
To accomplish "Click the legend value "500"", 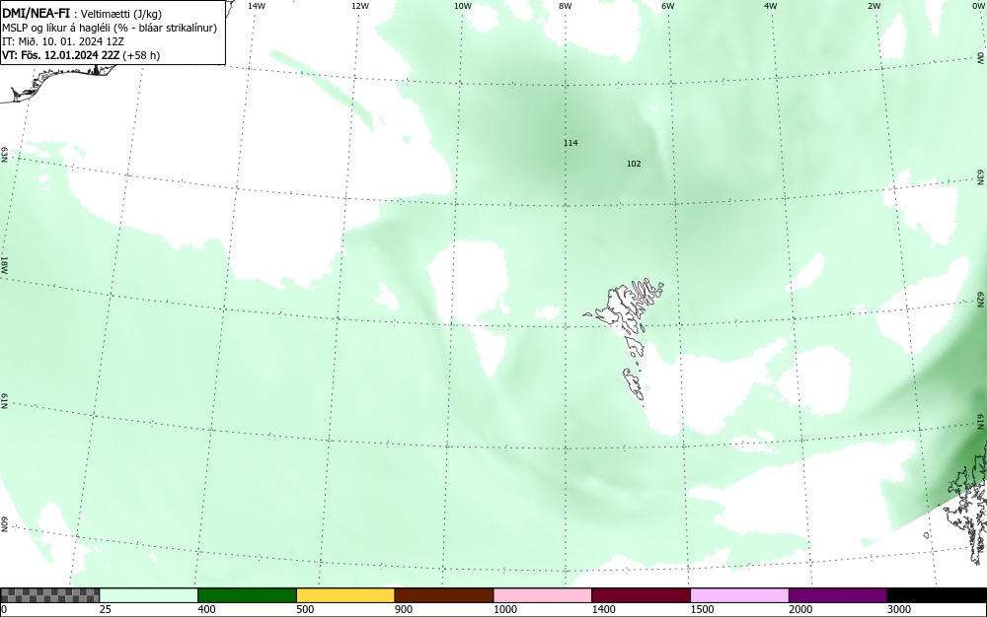I will click(x=305, y=609).
